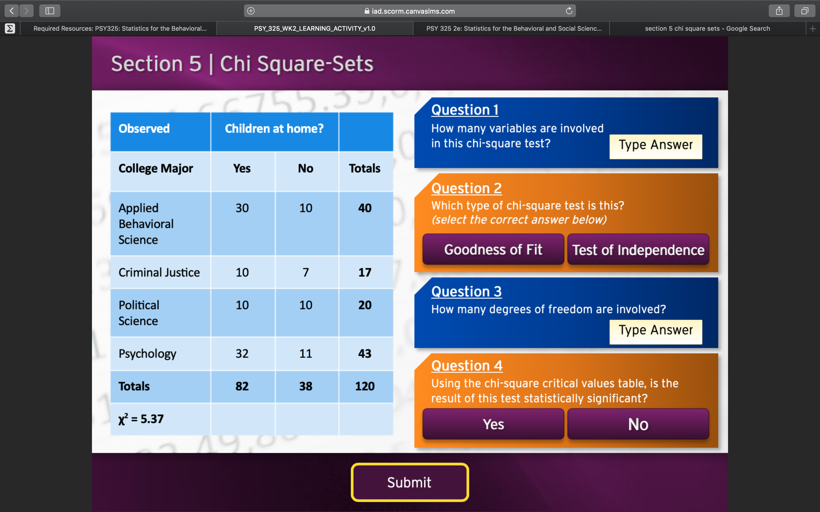The image size is (820, 512).
Task: Click the lock icon in the address bar
Action: click(367, 11)
